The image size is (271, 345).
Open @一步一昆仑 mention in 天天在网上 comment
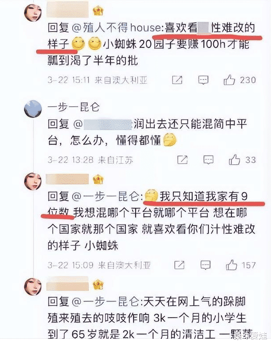(x=106, y=302)
